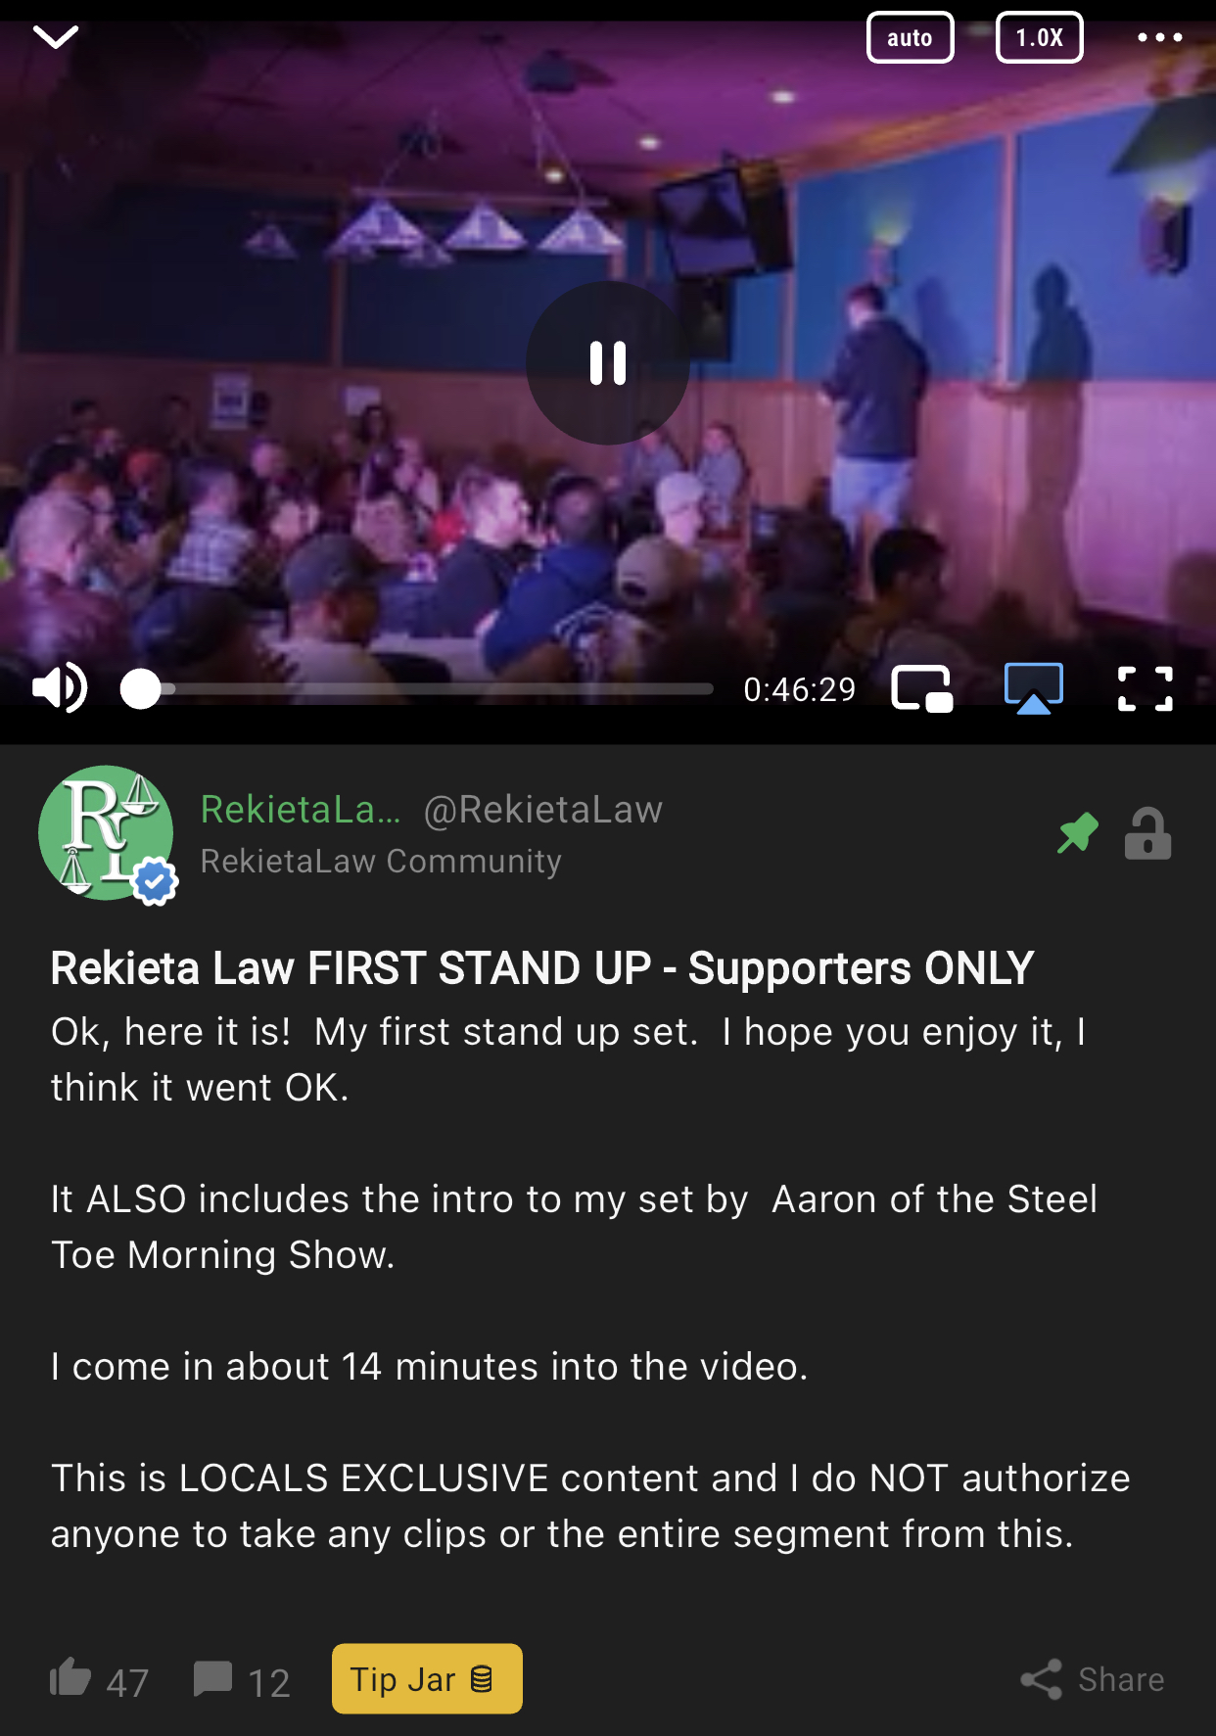The image size is (1216, 1736).
Task: Open the Tip Jar
Action: [427, 1678]
